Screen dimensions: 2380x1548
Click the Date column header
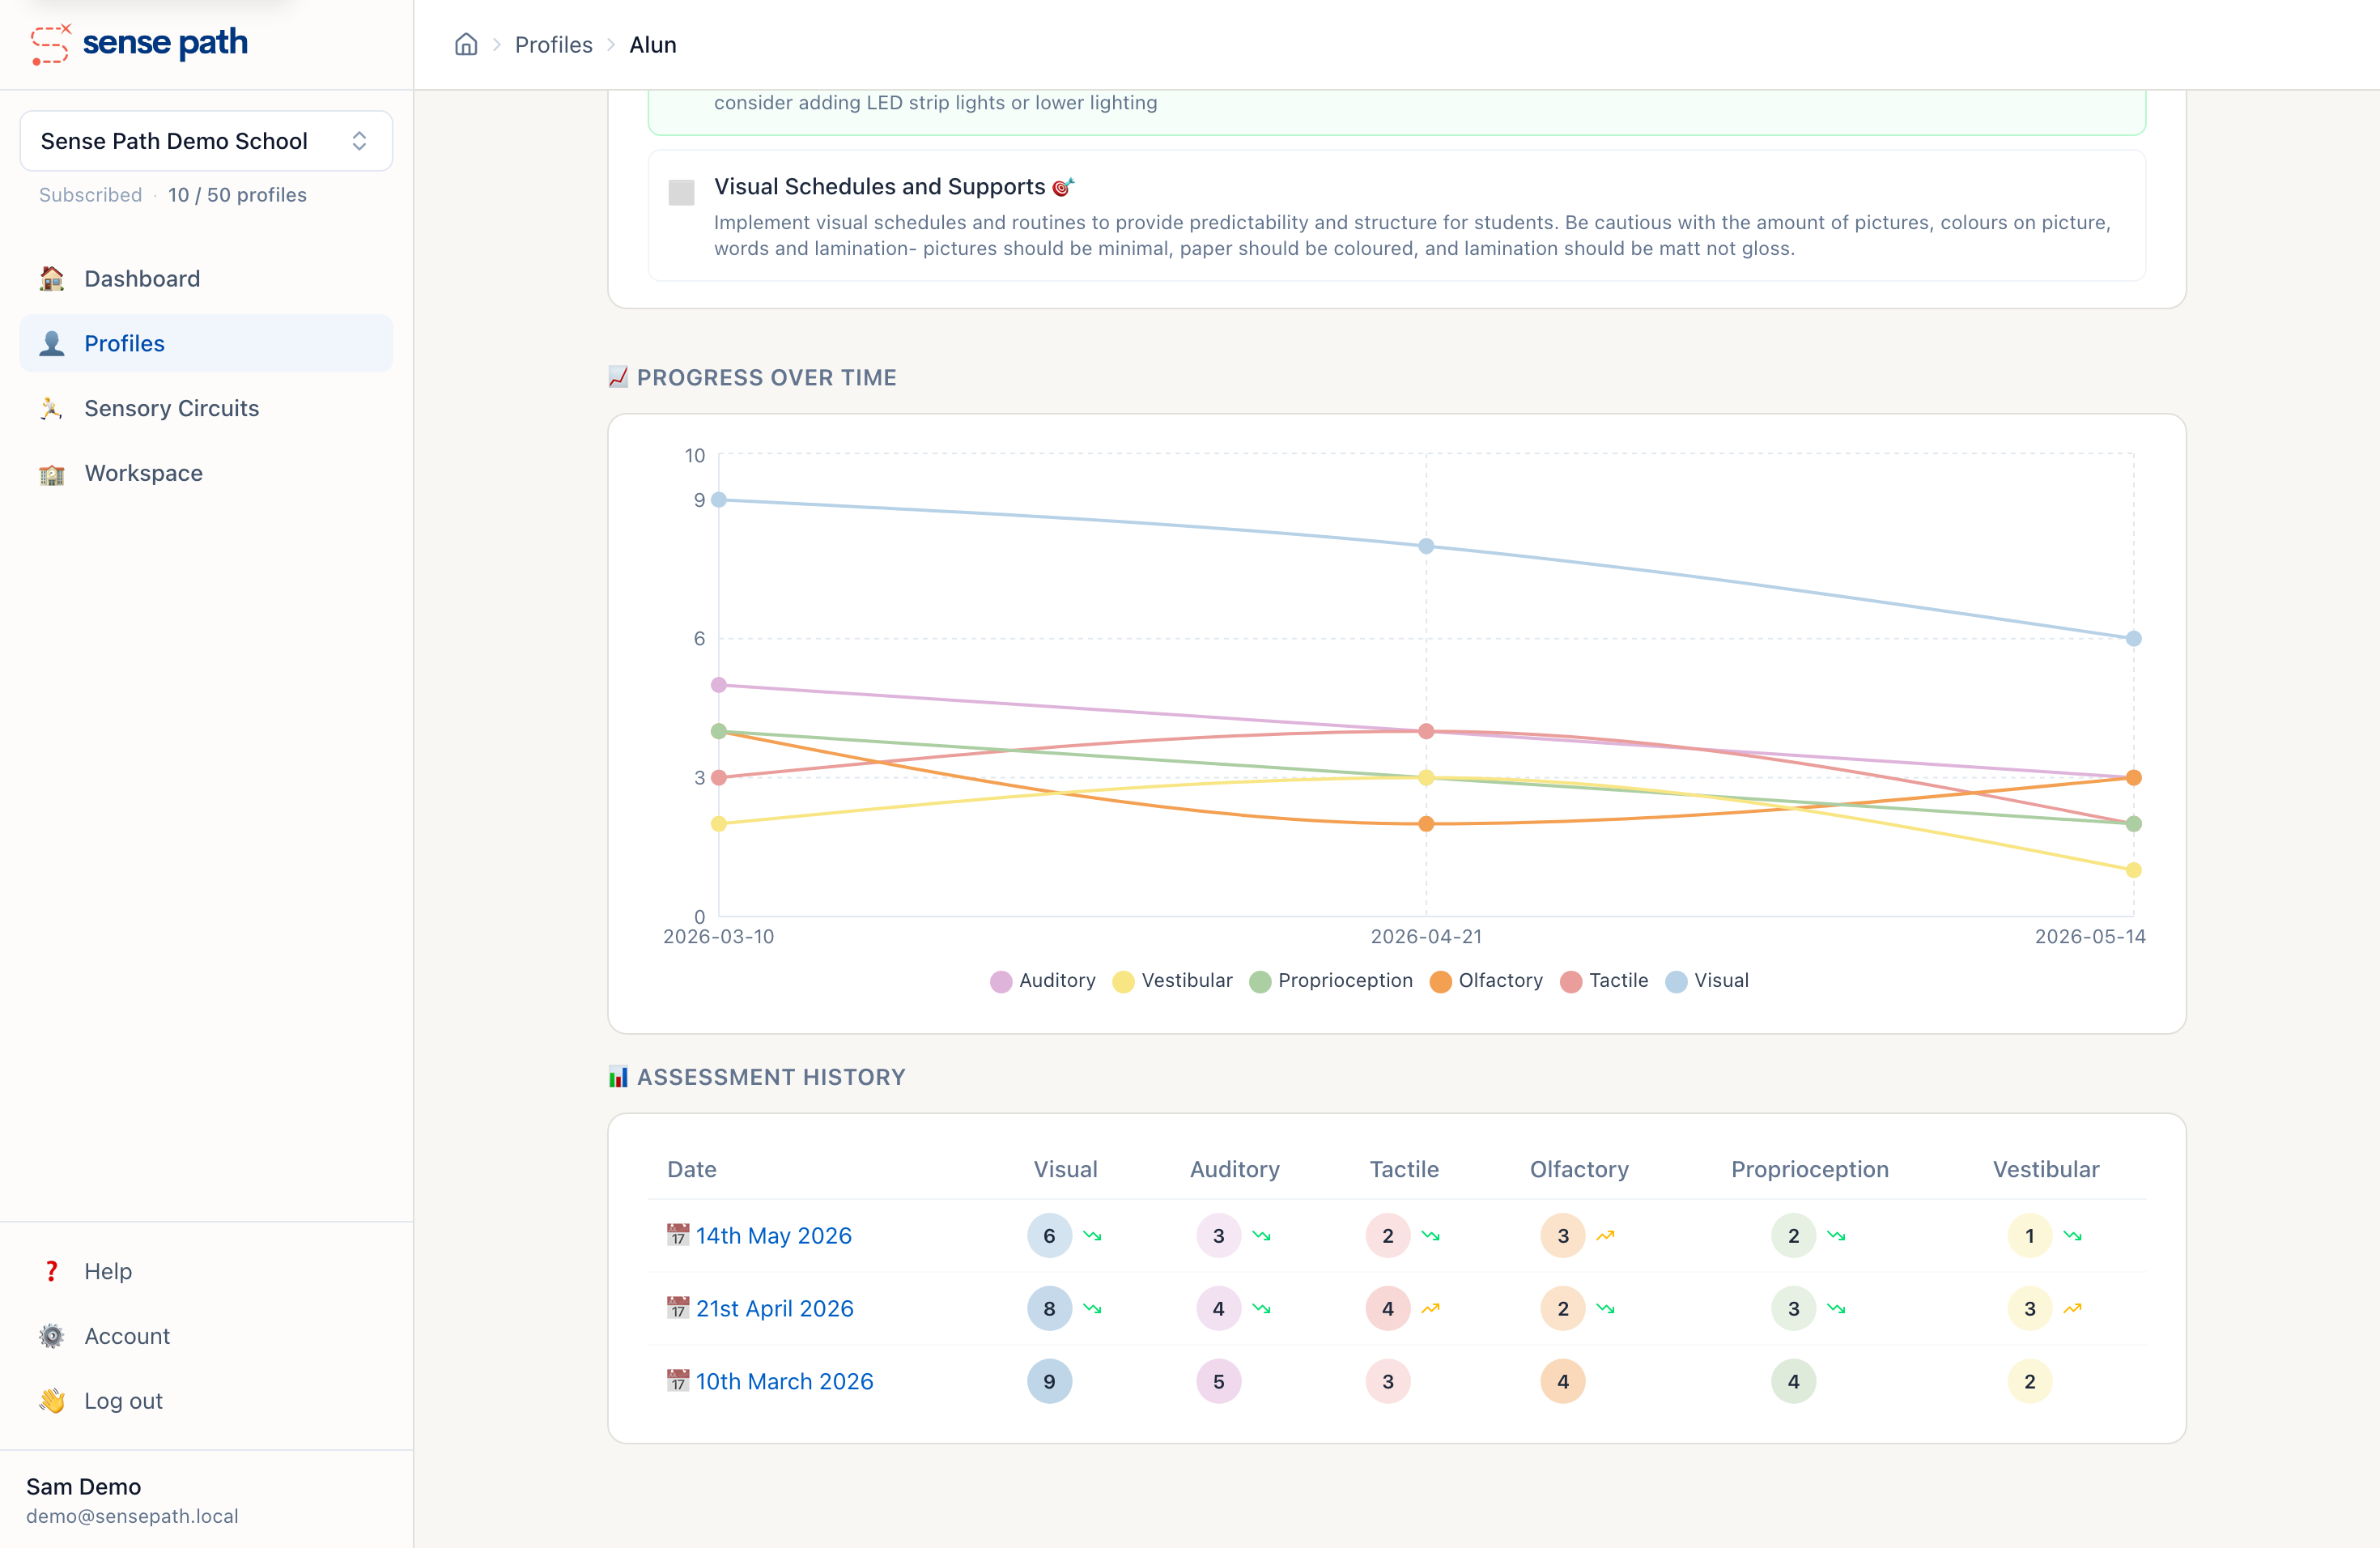(x=692, y=1170)
